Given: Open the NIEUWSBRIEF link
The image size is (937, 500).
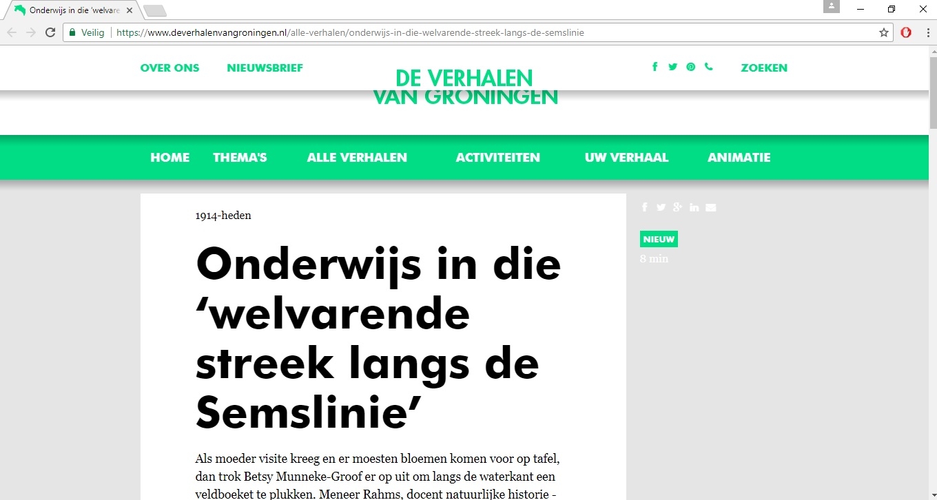Looking at the screenshot, I should pyautogui.click(x=265, y=67).
